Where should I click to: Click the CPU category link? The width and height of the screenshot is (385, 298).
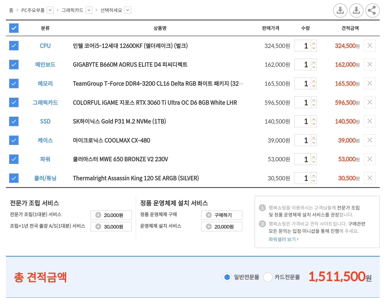pyautogui.click(x=45, y=46)
